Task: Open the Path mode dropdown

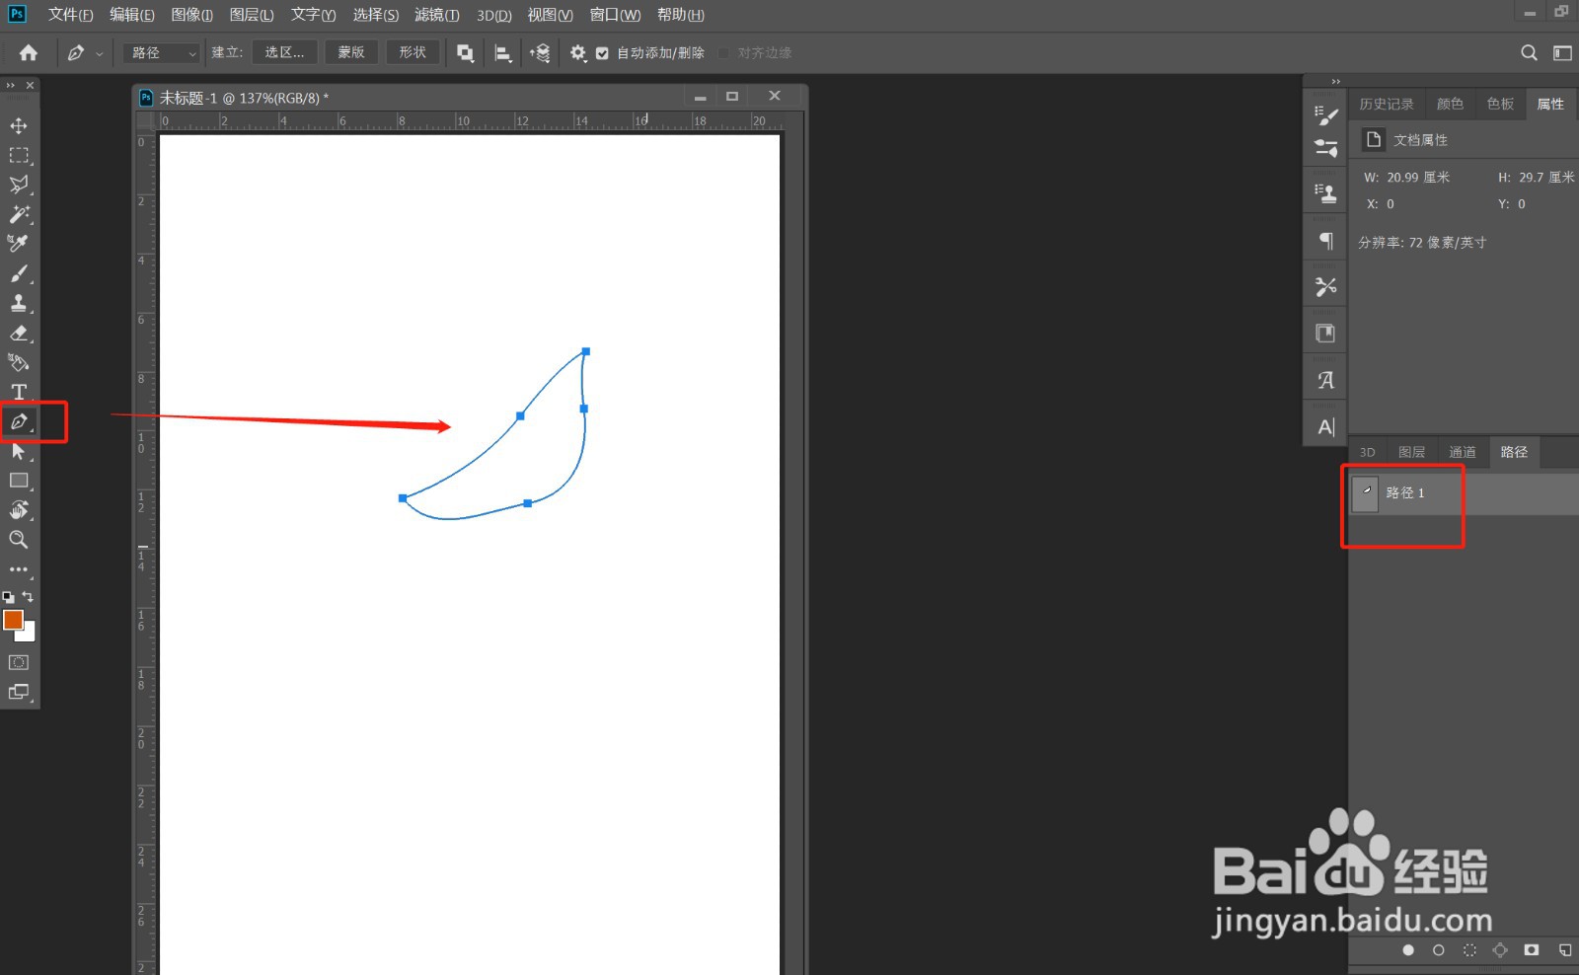Action: click(162, 52)
